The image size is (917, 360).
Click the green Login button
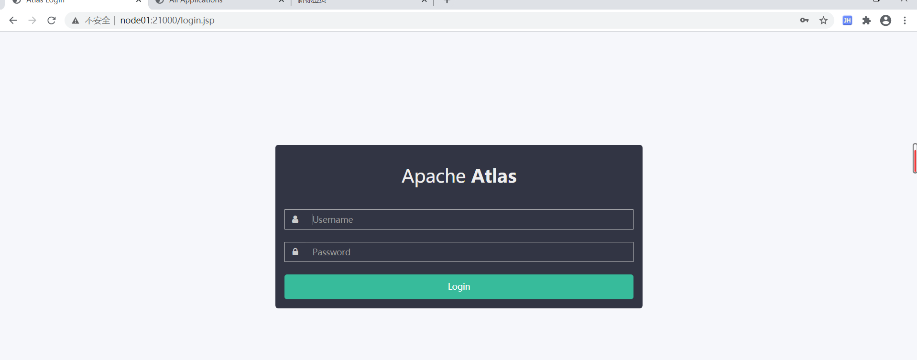coord(459,287)
